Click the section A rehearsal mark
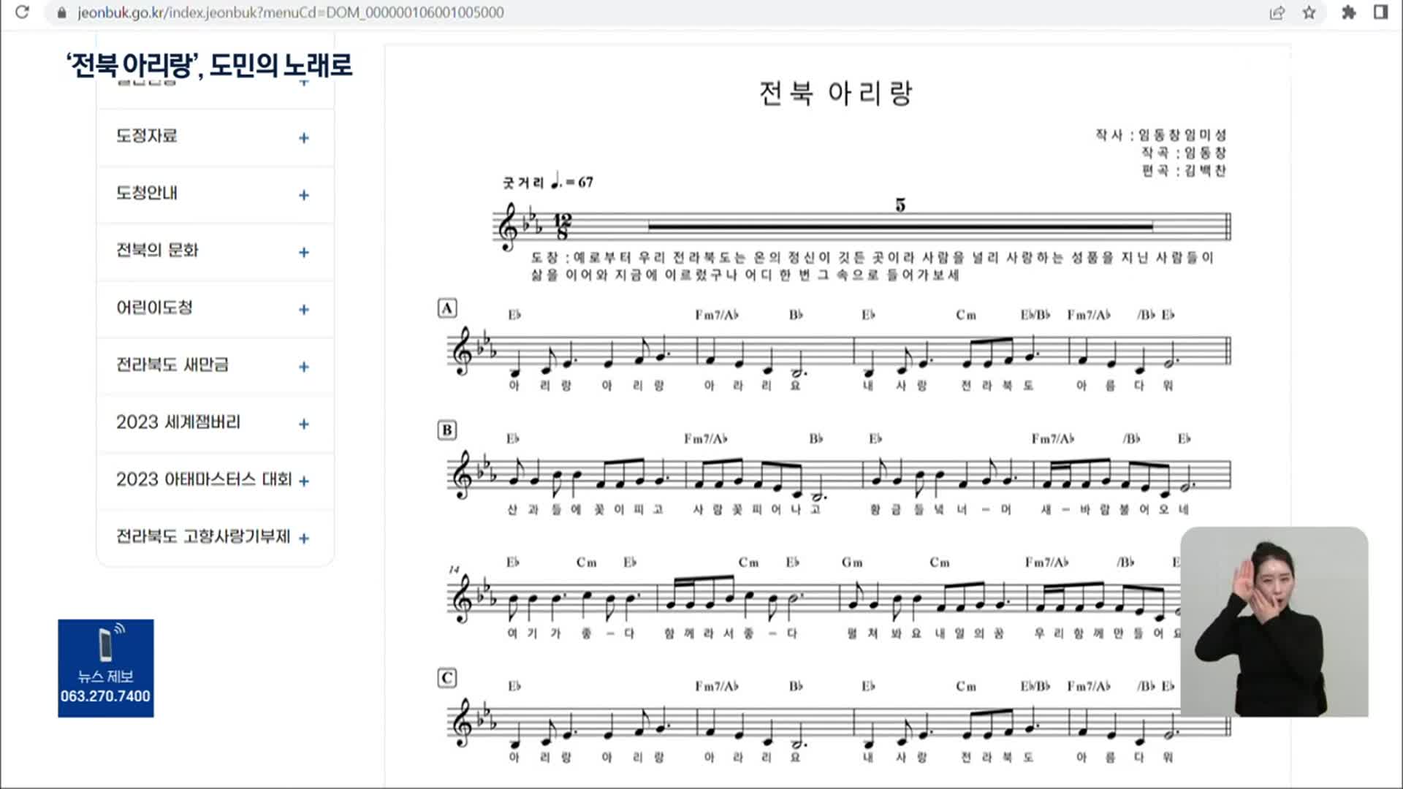The image size is (1403, 789). pos(447,308)
